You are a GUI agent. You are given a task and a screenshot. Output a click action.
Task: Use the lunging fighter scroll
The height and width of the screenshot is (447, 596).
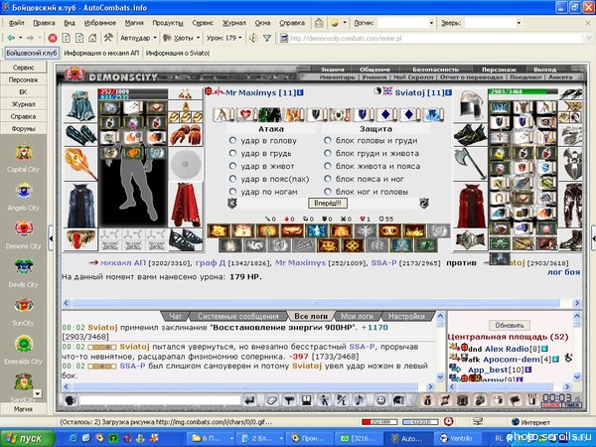coord(223,114)
